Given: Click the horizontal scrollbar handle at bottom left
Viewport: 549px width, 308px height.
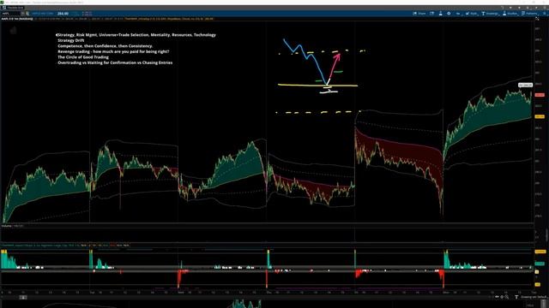Looking at the screenshot, I should click(23, 297).
